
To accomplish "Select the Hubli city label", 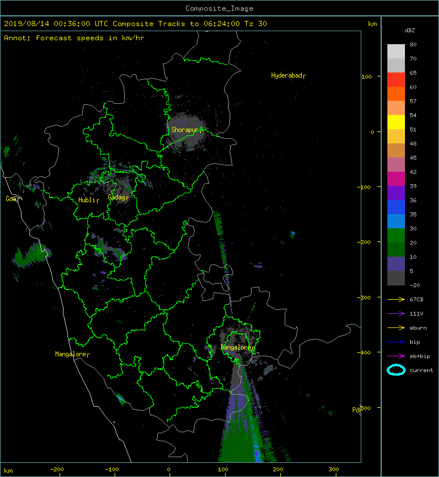I will point(88,200).
